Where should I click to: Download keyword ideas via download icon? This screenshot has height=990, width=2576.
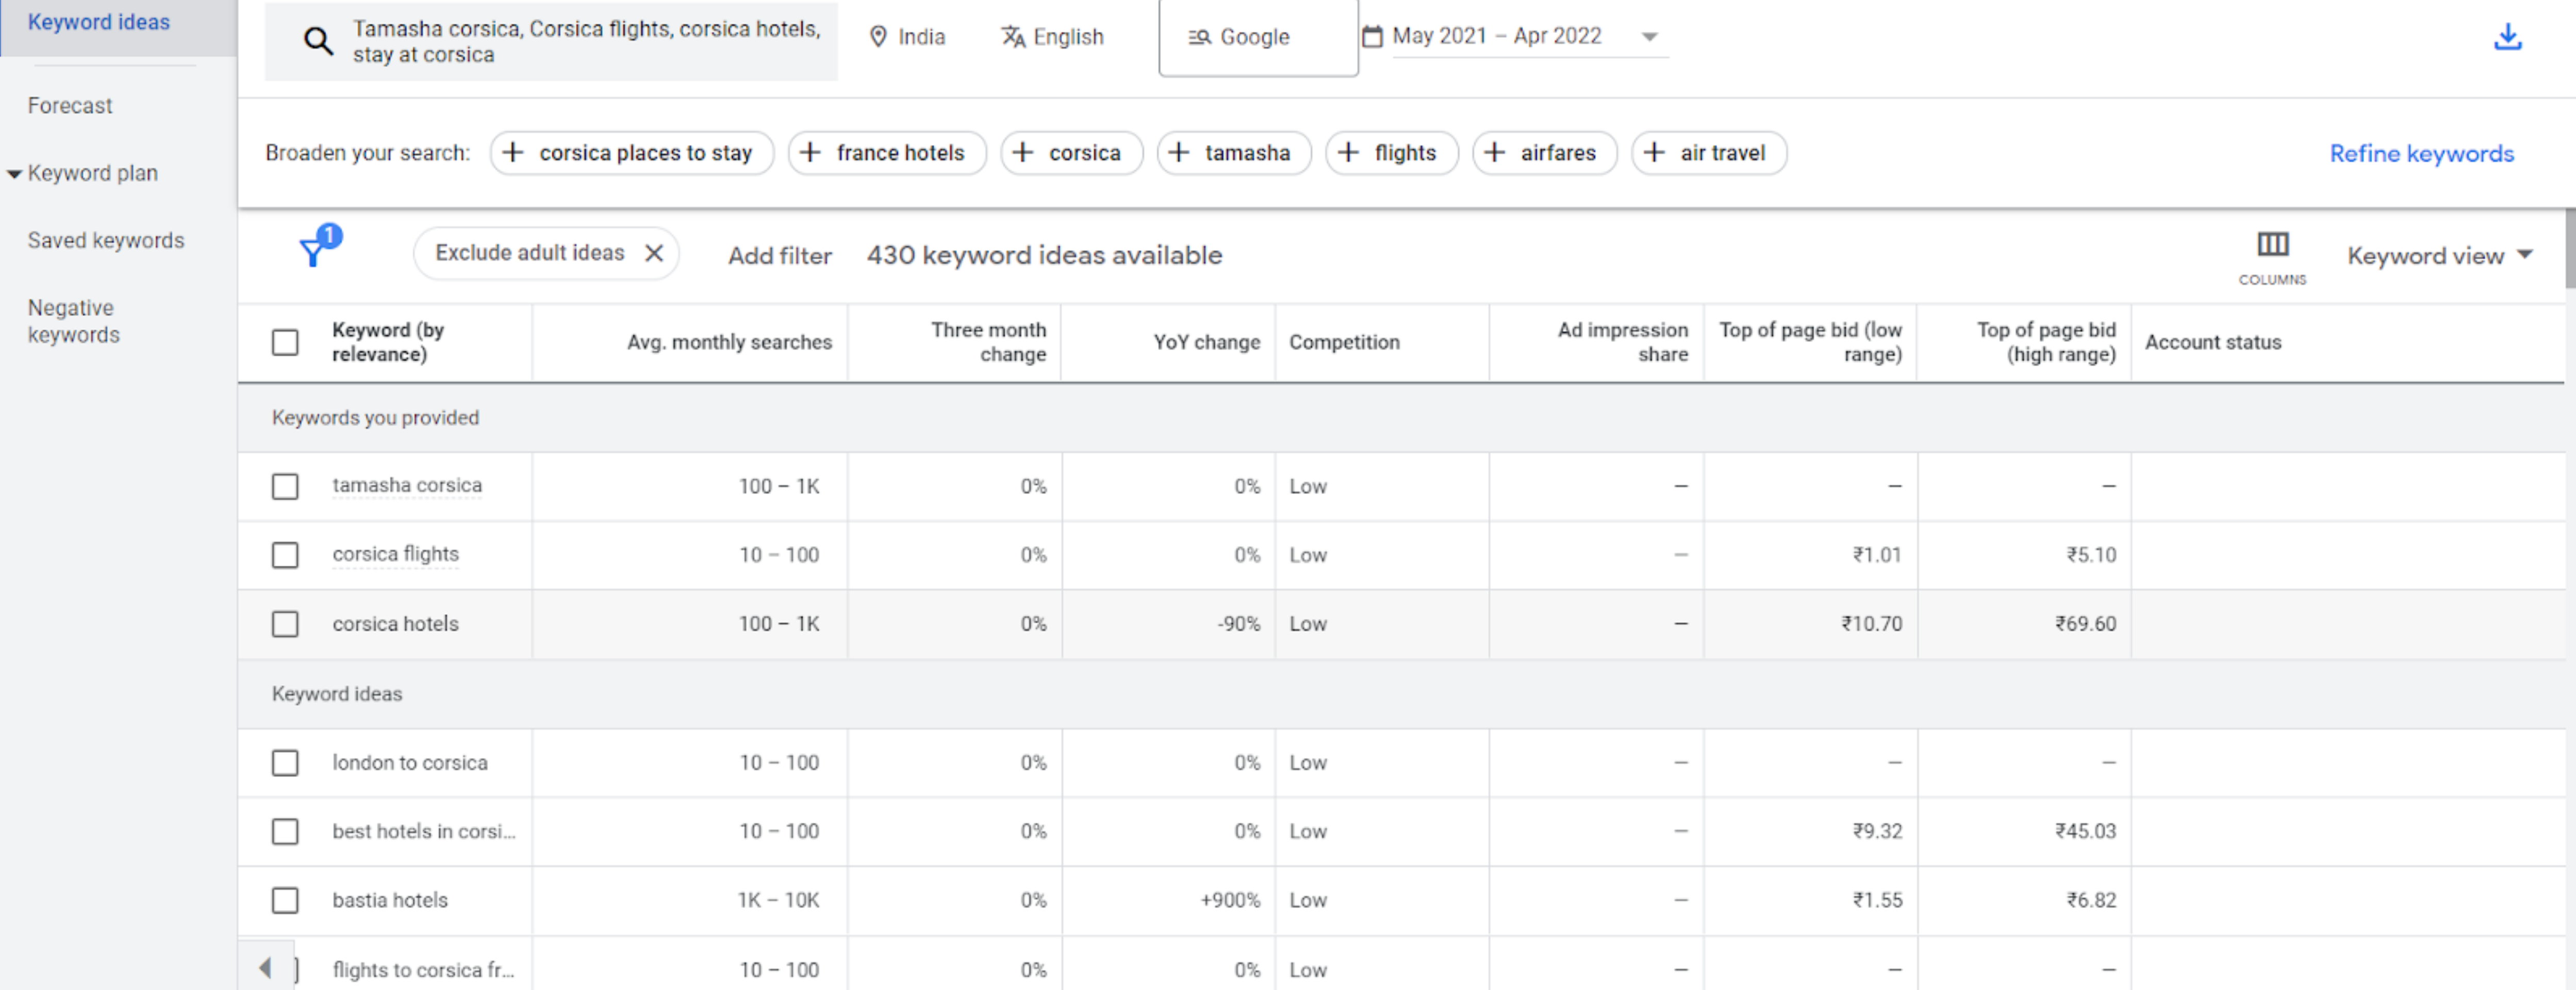(x=2507, y=37)
